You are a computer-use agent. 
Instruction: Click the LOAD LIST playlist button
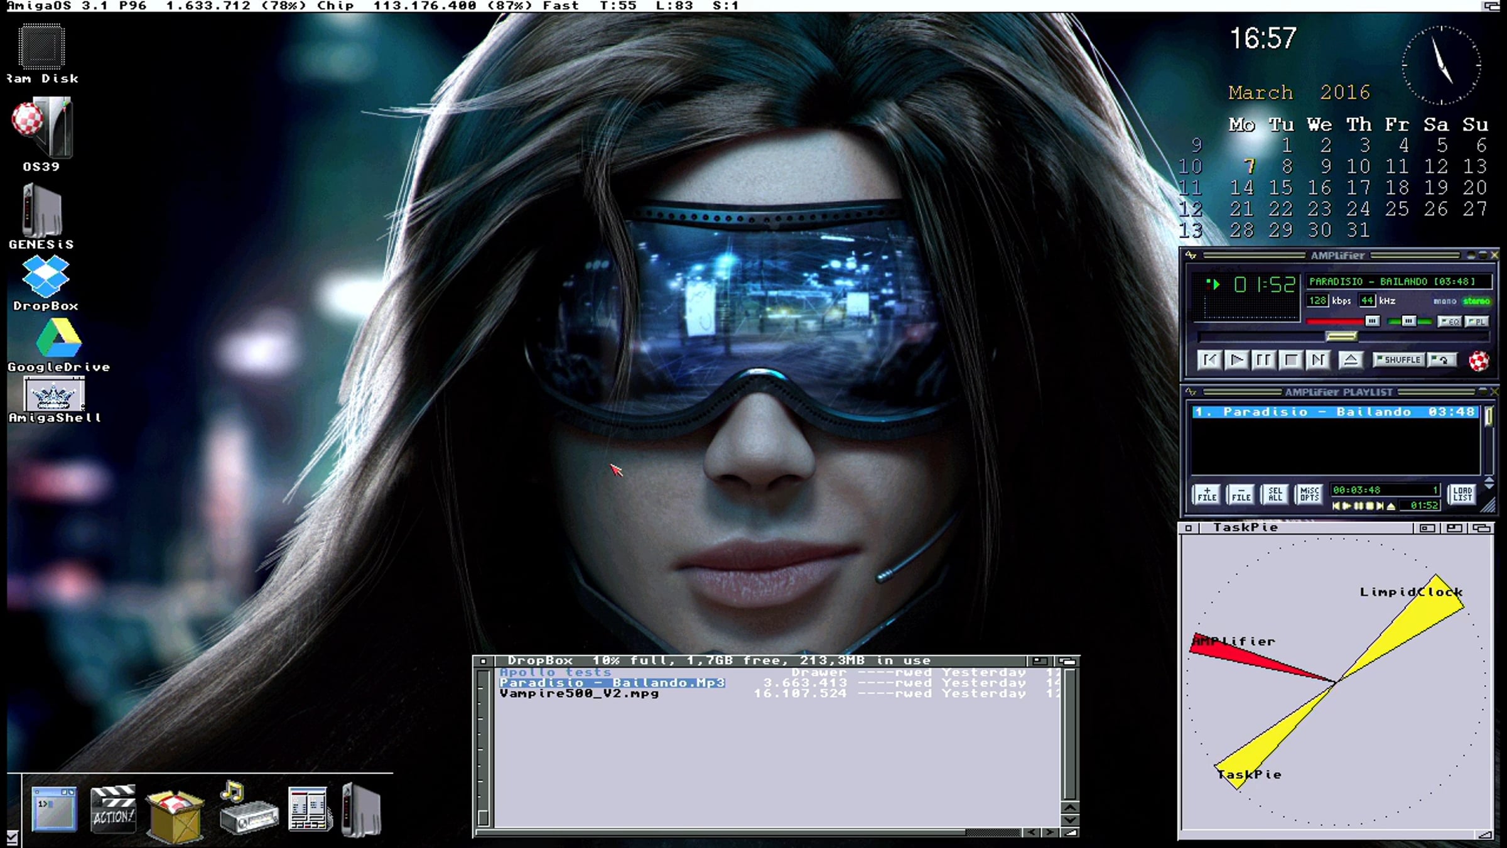click(1462, 494)
